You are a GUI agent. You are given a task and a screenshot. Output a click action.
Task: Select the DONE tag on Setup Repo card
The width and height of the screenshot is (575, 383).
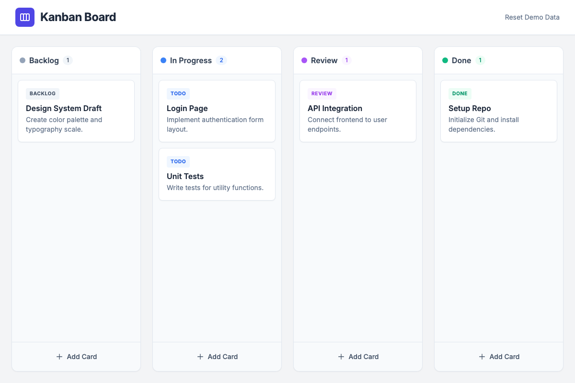(460, 93)
